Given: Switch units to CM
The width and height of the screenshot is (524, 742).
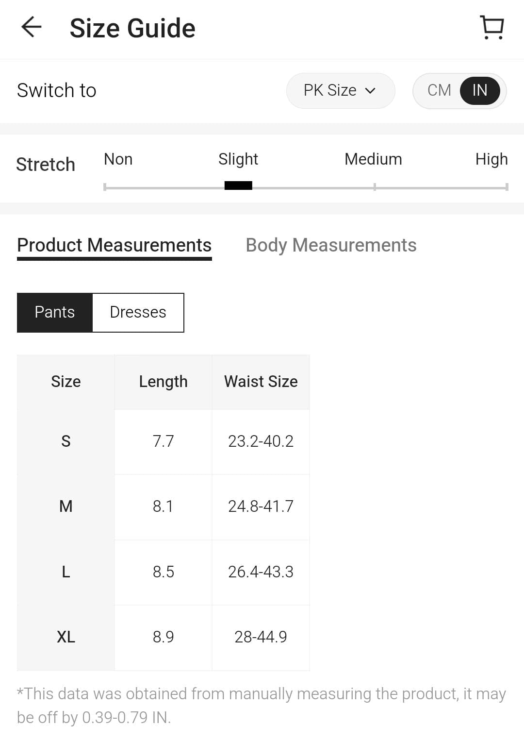Looking at the screenshot, I should pyautogui.click(x=439, y=90).
